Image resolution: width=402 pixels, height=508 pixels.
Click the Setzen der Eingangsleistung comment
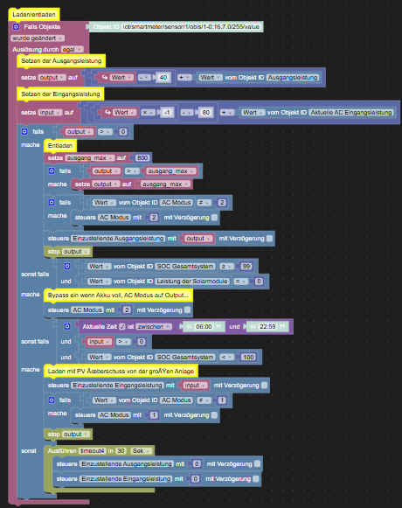point(60,94)
